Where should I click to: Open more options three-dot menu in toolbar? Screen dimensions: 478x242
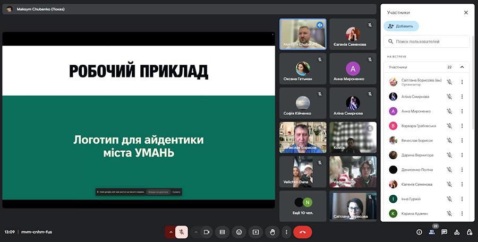286,232
